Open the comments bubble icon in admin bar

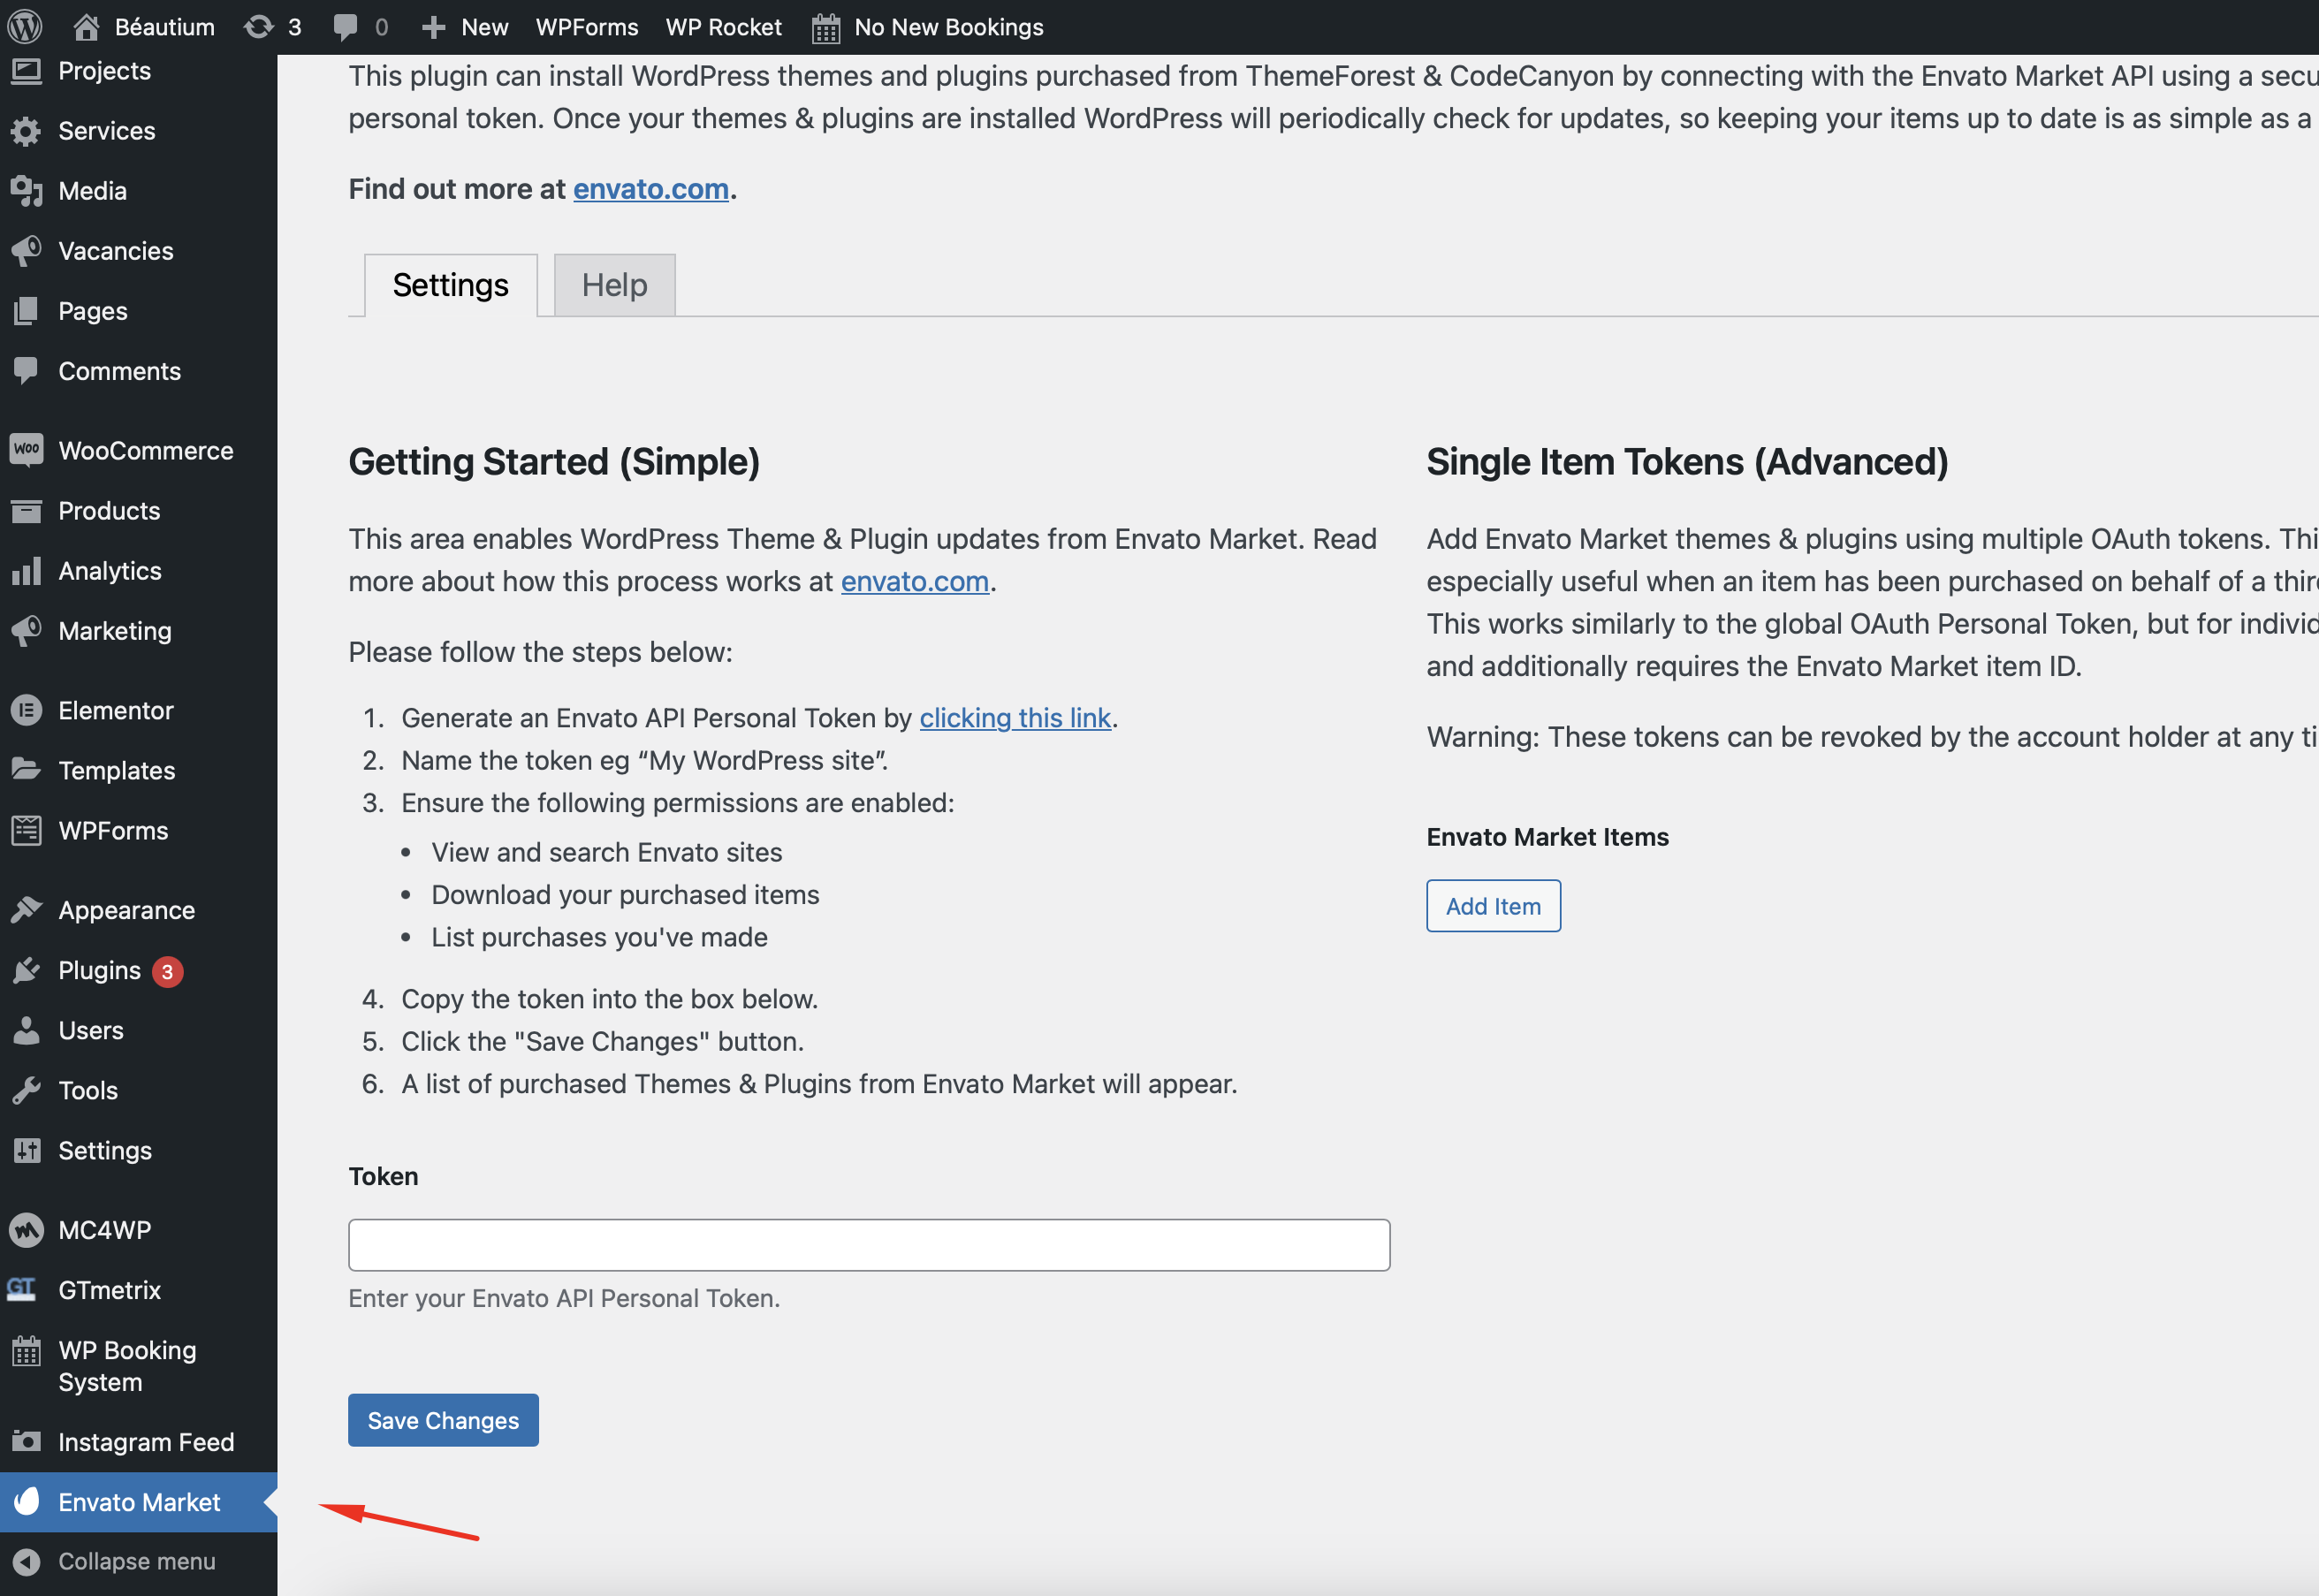(x=345, y=27)
